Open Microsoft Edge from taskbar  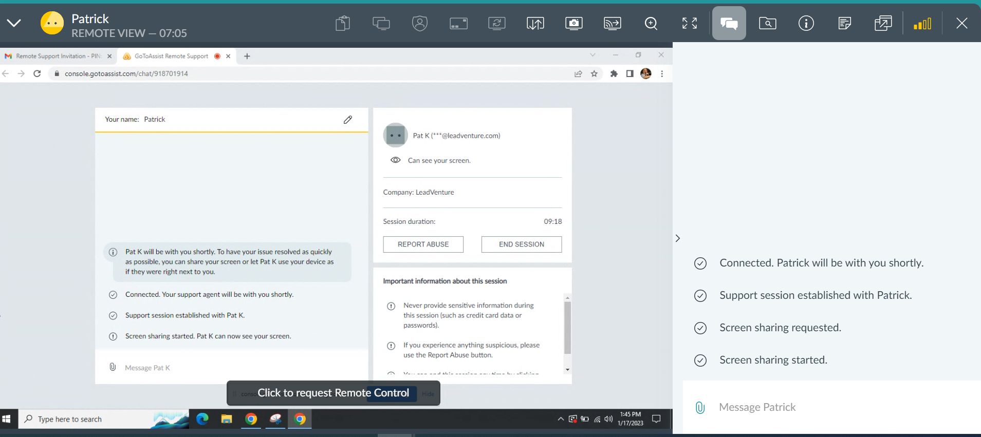(202, 419)
